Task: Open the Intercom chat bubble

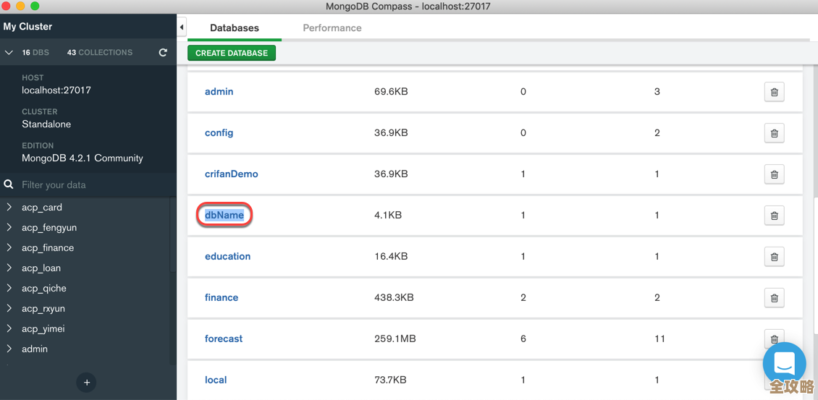Action: click(784, 364)
